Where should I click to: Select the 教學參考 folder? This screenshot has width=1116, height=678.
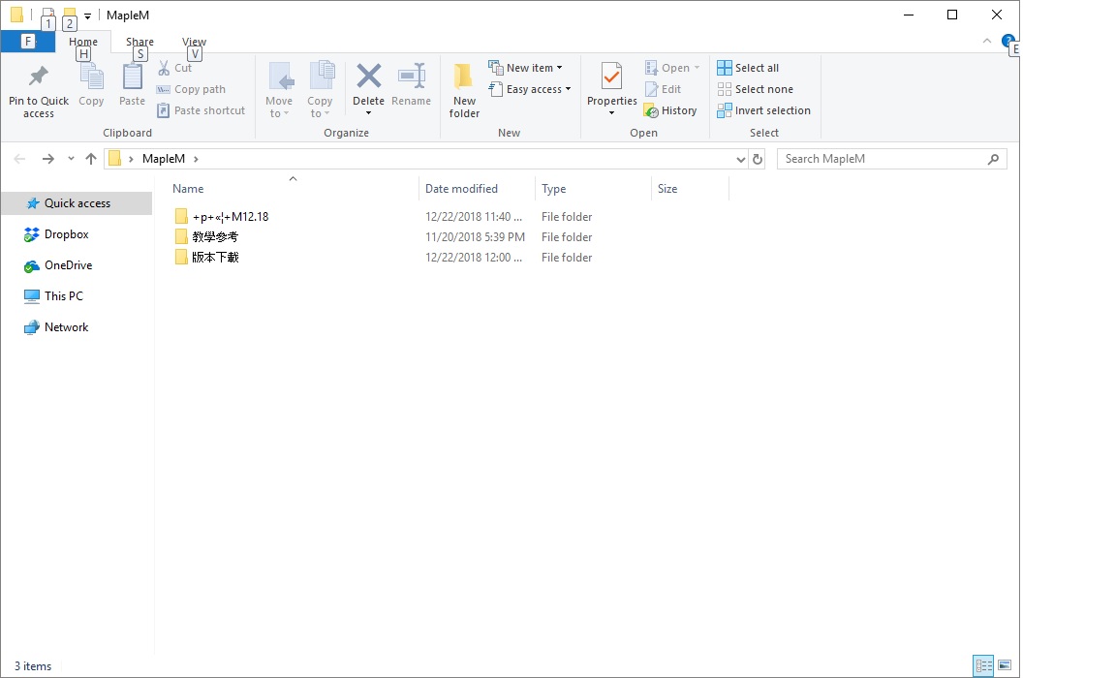click(x=215, y=237)
